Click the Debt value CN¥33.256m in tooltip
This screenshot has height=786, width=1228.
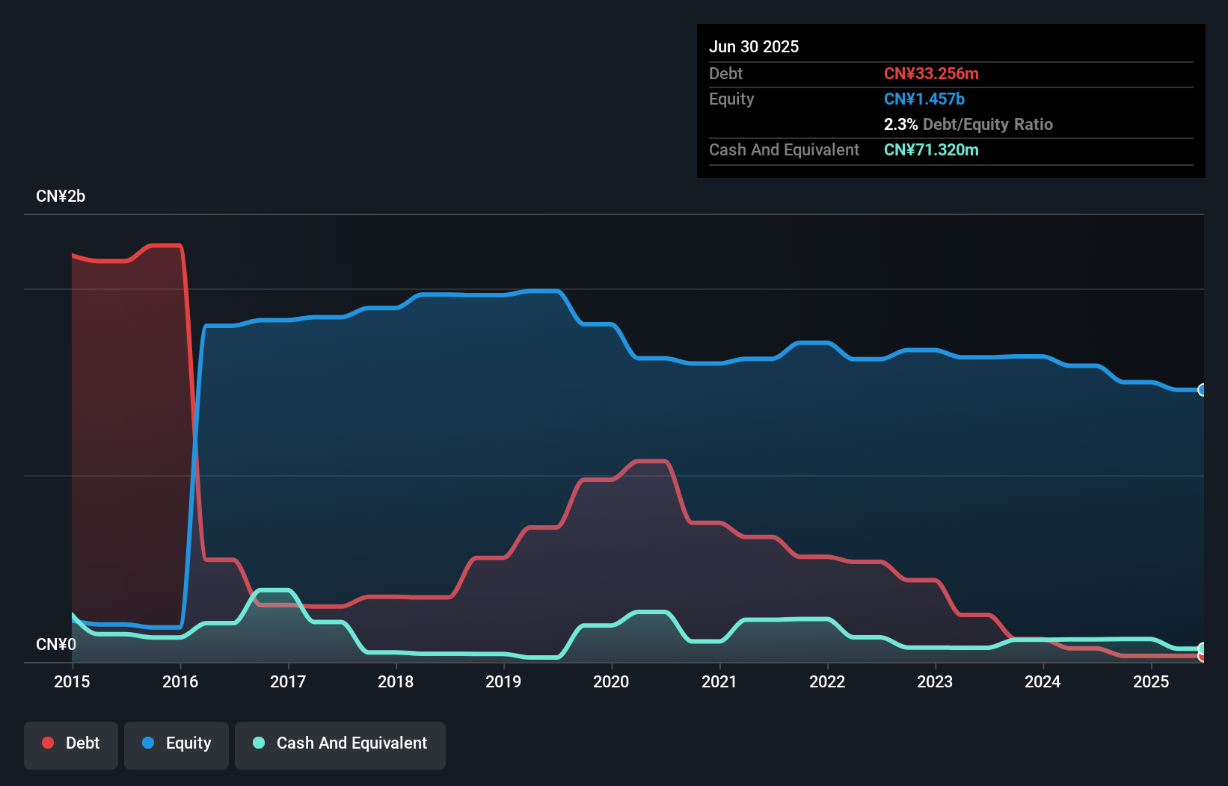click(931, 73)
